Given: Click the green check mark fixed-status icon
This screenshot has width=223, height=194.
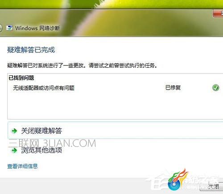Looking at the screenshot, I should (x=215, y=87).
